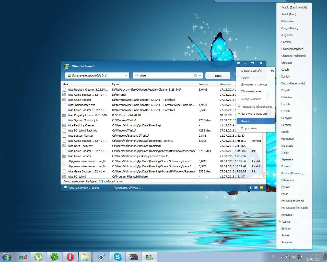The height and width of the screenshot is (262, 327).
Task: Expand the search history dropdown arrow
Action: pyautogui.click(x=200, y=76)
